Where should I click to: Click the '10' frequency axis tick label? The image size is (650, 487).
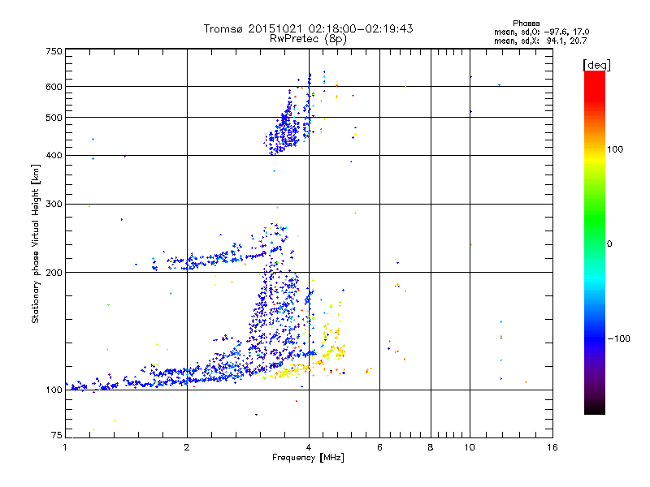click(470, 447)
